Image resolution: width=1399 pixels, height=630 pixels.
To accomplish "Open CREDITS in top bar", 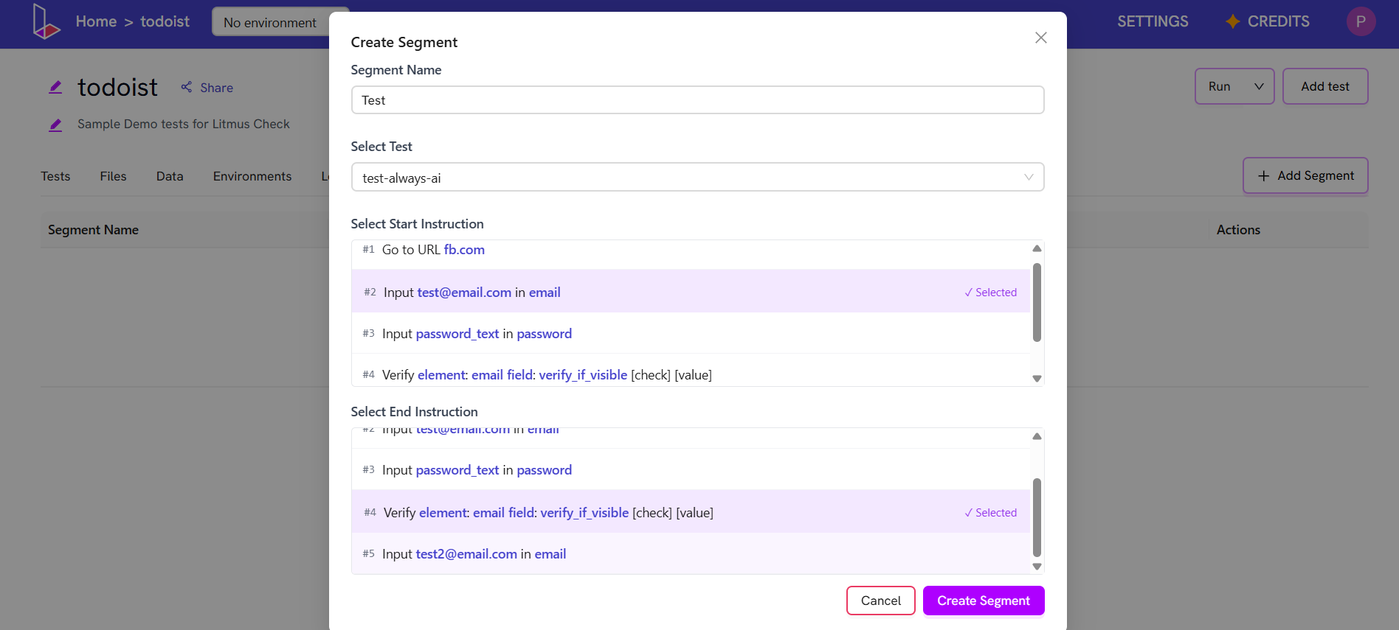I will (1278, 21).
